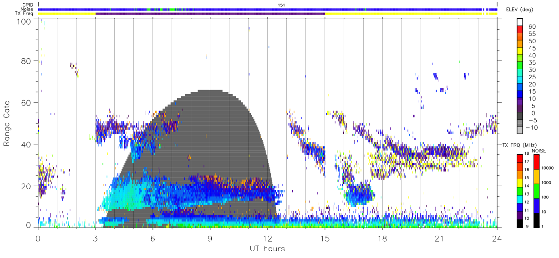This screenshot has width=559, height=258.
Task: Click the 0 tick on UT hours axis
Action: pyautogui.click(x=38, y=238)
